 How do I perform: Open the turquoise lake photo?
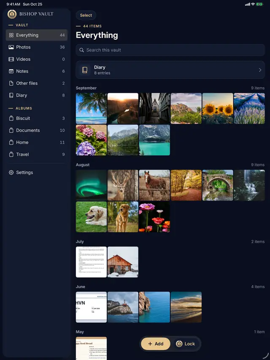click(154, 140)
